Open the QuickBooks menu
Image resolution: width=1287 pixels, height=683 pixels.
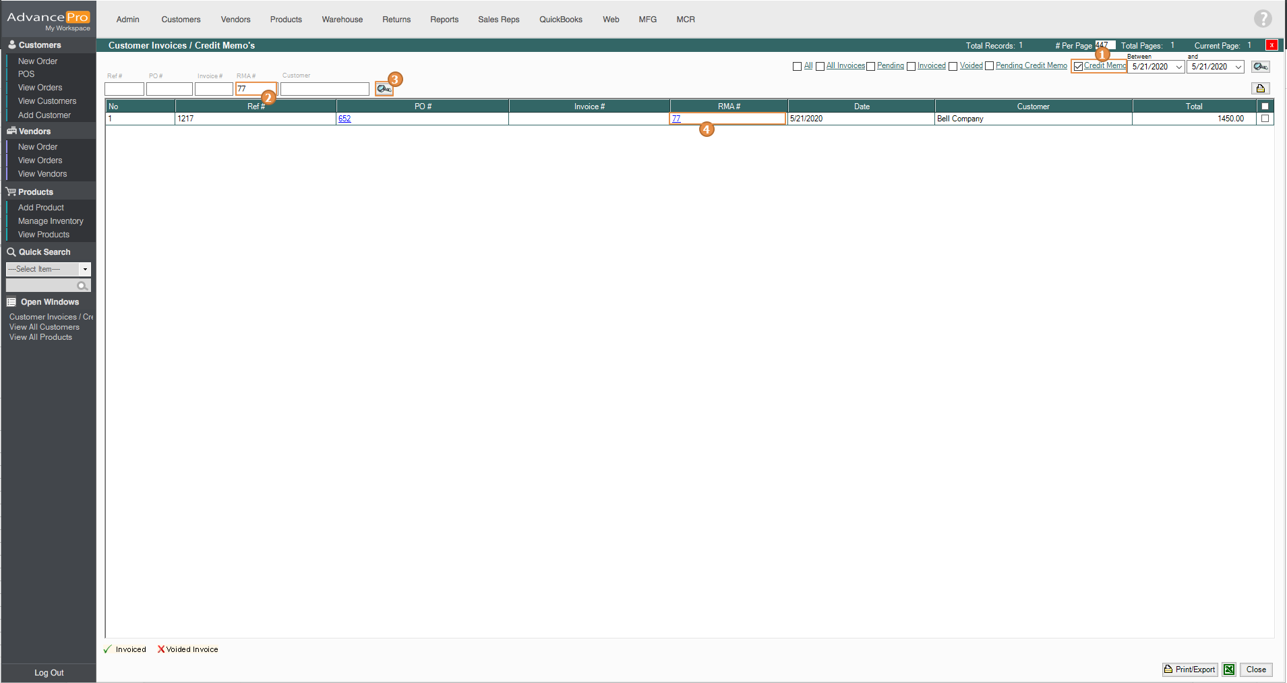(x=560, y=20)
